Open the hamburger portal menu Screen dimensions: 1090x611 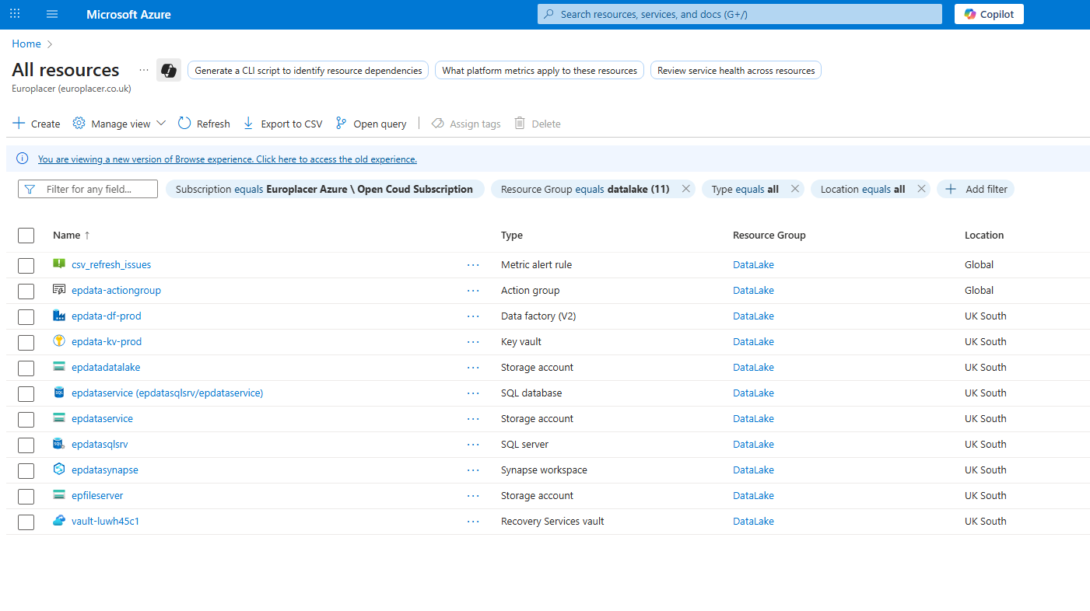coord(52,14)
